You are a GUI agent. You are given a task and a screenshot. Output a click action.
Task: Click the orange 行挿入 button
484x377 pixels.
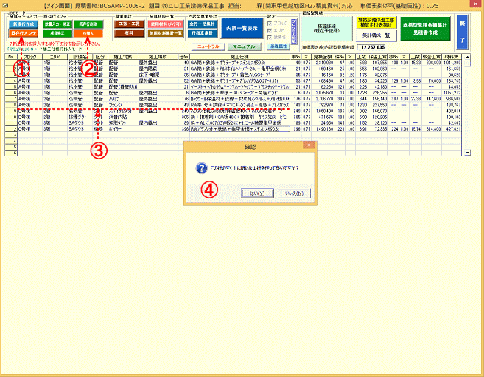(x=88, y=33)
